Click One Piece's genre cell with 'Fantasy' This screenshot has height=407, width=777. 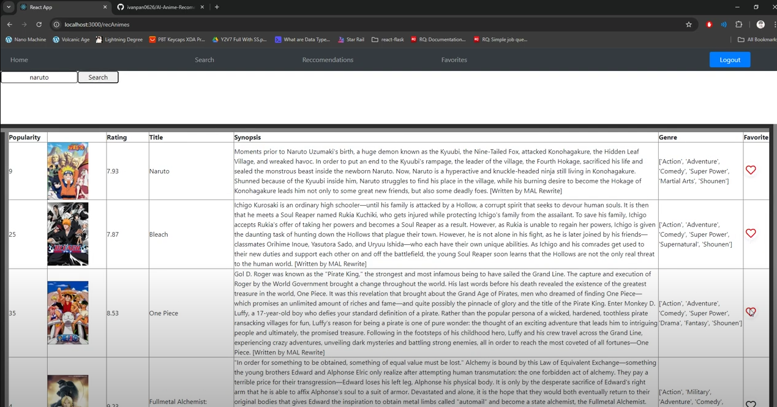[x=700, y=313]
